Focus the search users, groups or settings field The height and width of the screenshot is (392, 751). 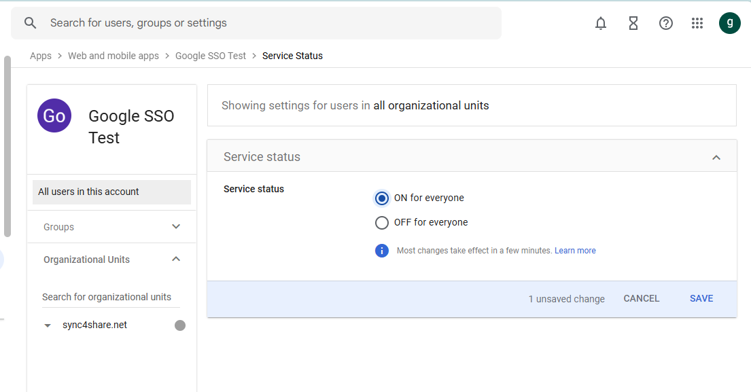coord(256,23)
